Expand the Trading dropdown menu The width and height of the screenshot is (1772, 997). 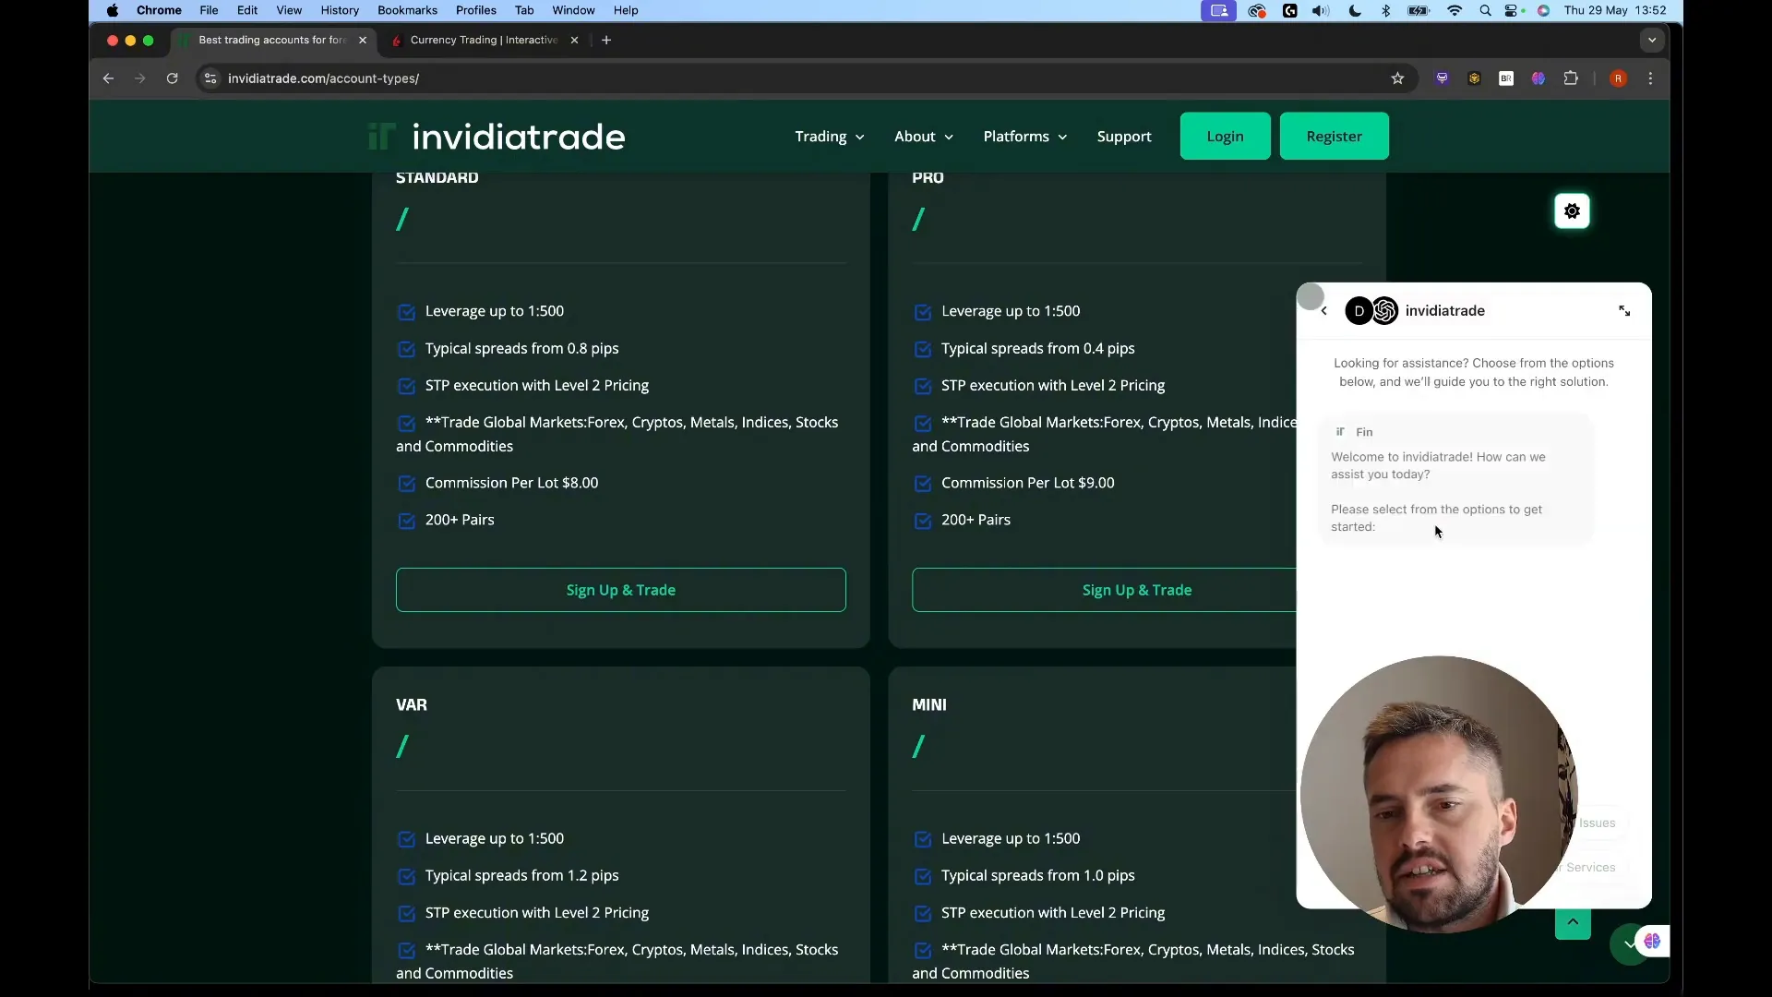[829, 137]
